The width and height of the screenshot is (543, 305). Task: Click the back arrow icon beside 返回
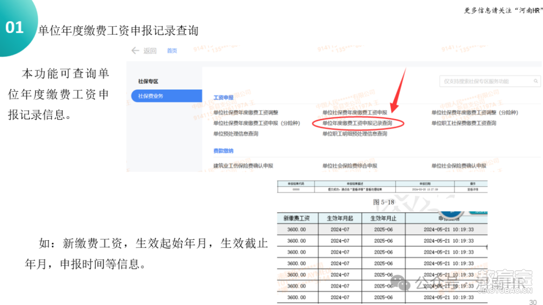(135, 51)
